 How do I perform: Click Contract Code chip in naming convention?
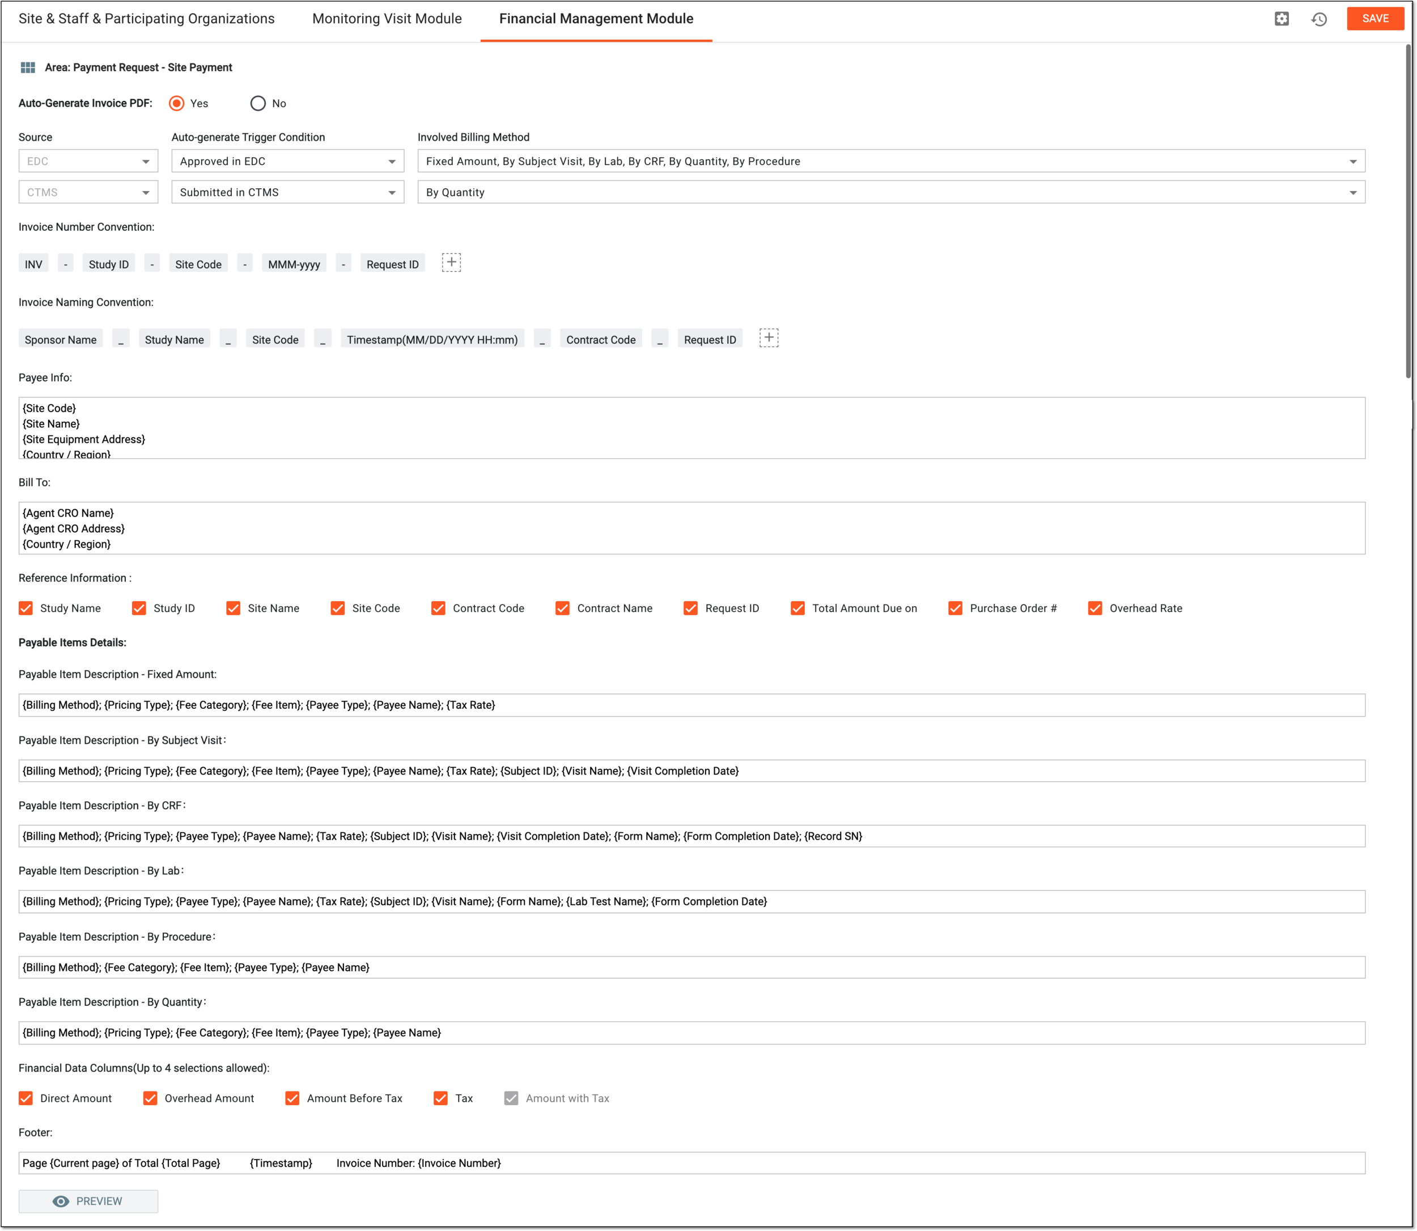601,339
